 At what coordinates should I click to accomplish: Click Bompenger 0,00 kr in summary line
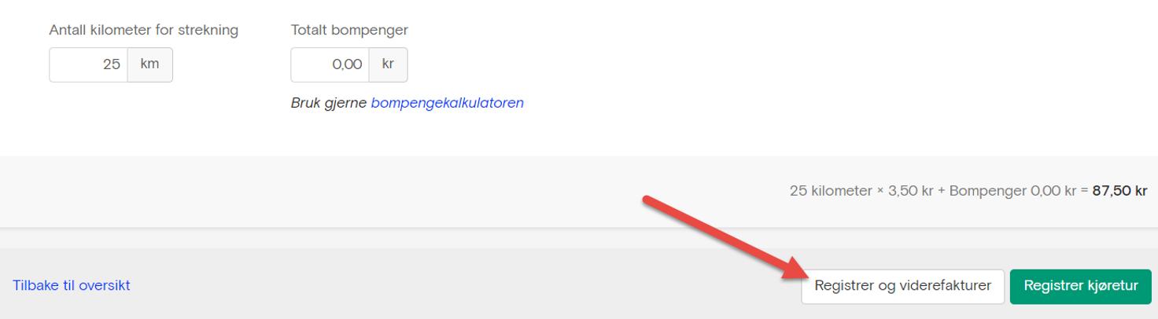1012,191
